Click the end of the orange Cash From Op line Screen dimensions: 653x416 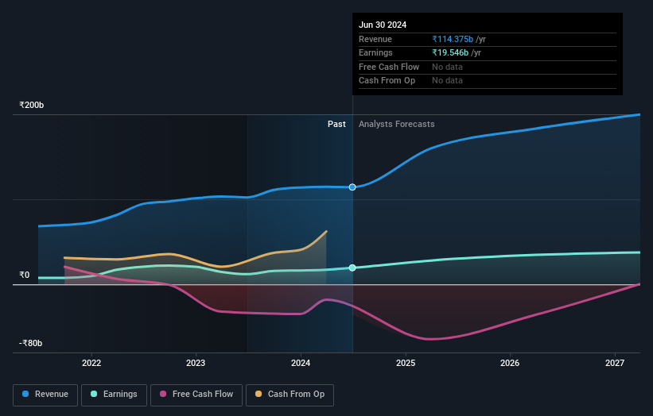point(326,232)
